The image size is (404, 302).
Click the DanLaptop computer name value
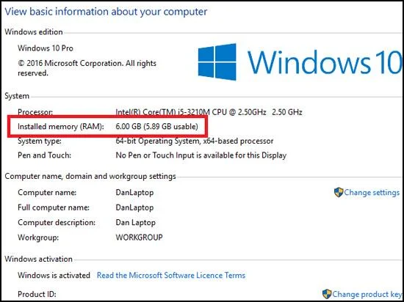pos(134,193)
